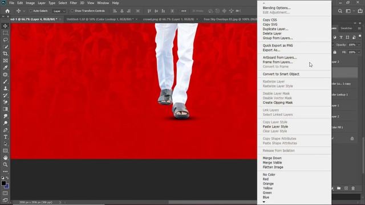Click the Fill 100% input field

pos(352,52)
